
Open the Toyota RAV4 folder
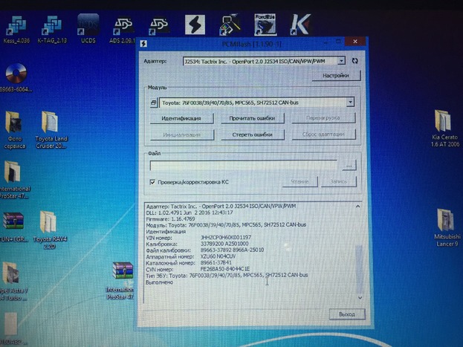[x=48, y=221]
